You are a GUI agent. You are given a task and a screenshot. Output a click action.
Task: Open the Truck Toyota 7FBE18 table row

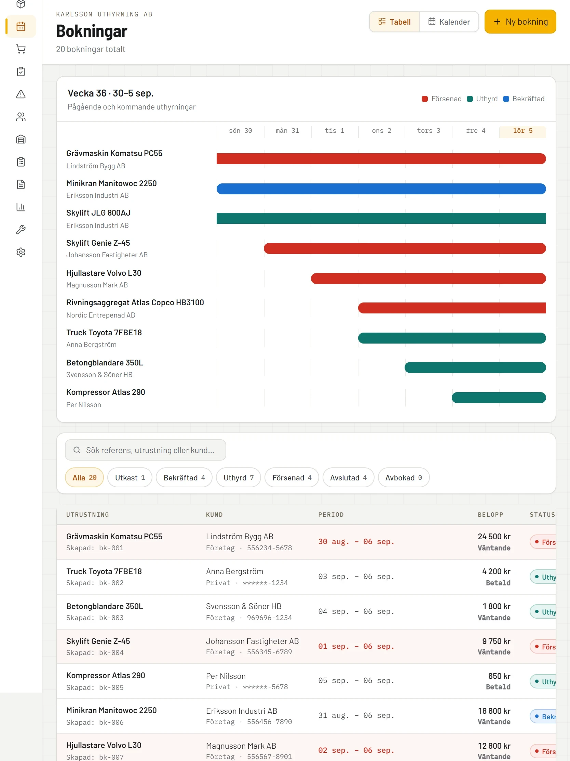click(306, 577)
